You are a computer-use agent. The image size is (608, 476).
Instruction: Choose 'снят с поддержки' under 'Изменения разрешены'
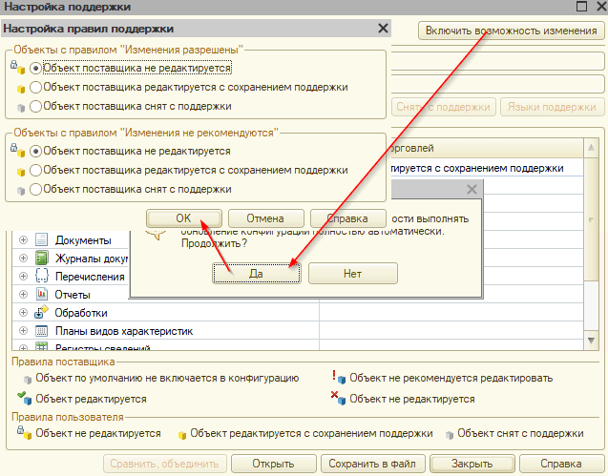[x=35, y=106]
